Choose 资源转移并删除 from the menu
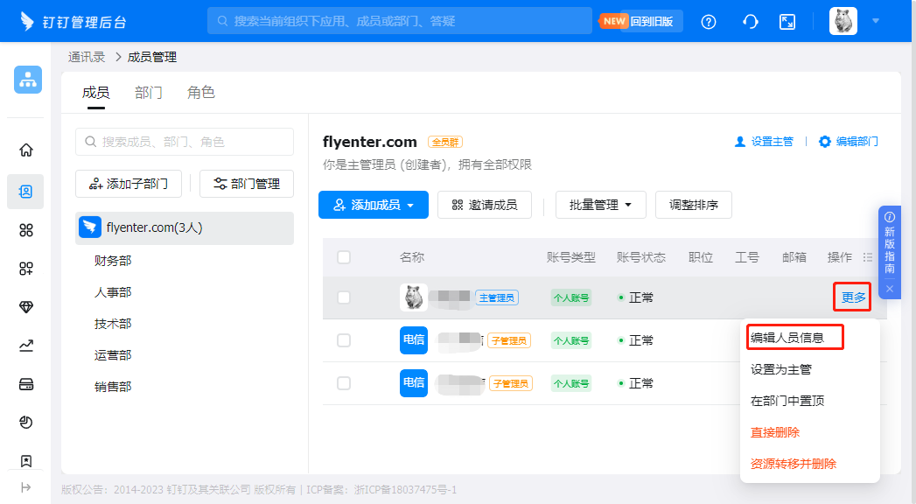Image resolution: width=916 pixels, height=504 pixels. (x=794, y=464)
